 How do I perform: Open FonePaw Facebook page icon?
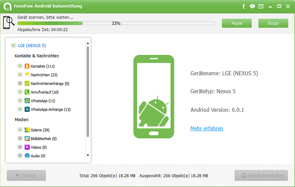click(244, 6)
